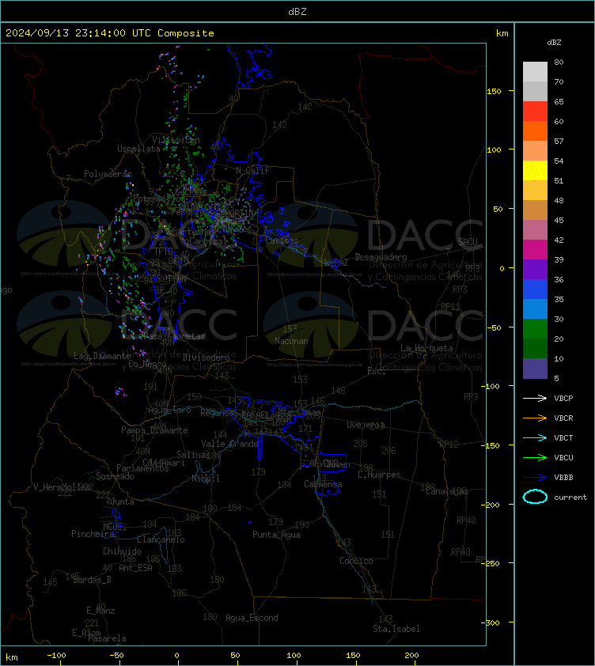Click the '-300' tick on the vertical axis
Viewport: 595px width, 666px height.
491,622
